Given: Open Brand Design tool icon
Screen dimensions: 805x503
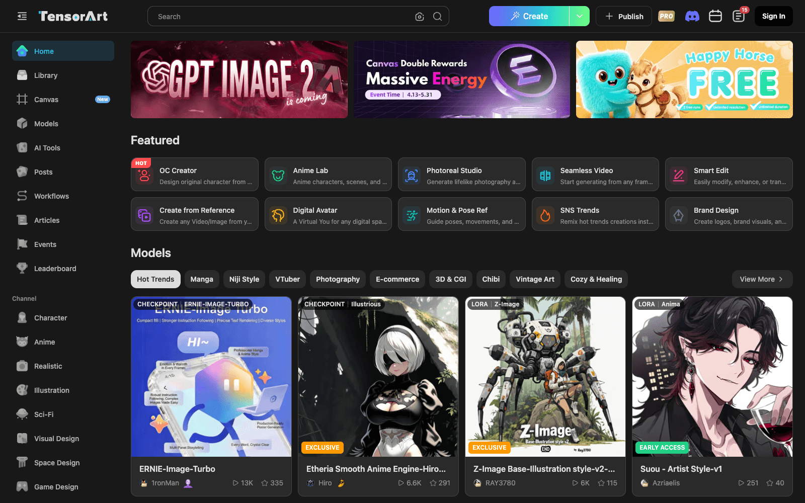Looking at the screenshot, I should coord(679,215).
